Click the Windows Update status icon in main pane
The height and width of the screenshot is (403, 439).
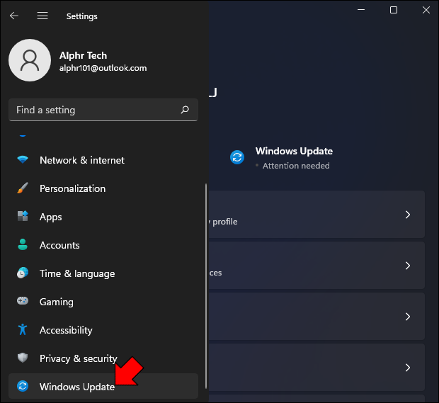(237, 157)
